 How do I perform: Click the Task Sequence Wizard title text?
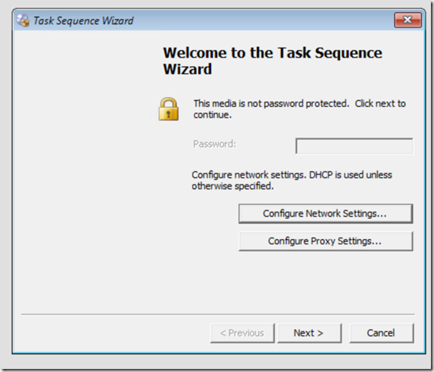[83, 21]
